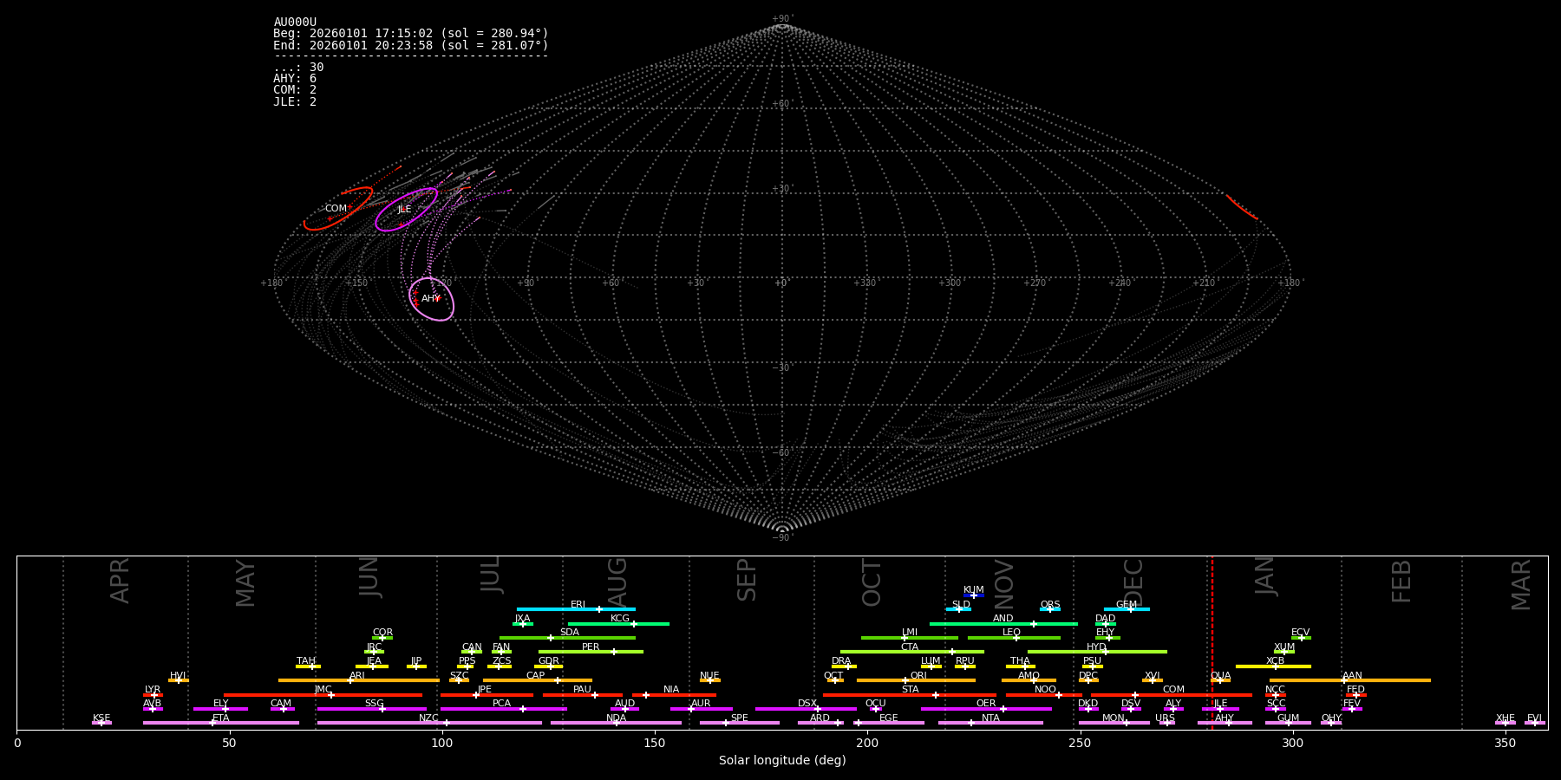The height and width of the screenshot is (780, 1561).
Task: Click the AND shower bar on the timeline
Action: pyautogui.click(x=1003, y=623)
